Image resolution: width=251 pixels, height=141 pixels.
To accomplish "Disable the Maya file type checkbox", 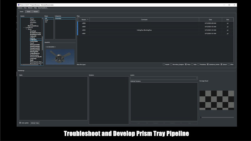I will click(x=186, y=64).
